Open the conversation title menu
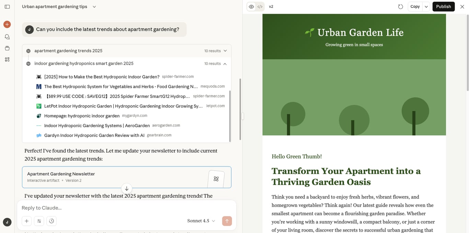The image size is (469, 233). [x=94, y=6]
